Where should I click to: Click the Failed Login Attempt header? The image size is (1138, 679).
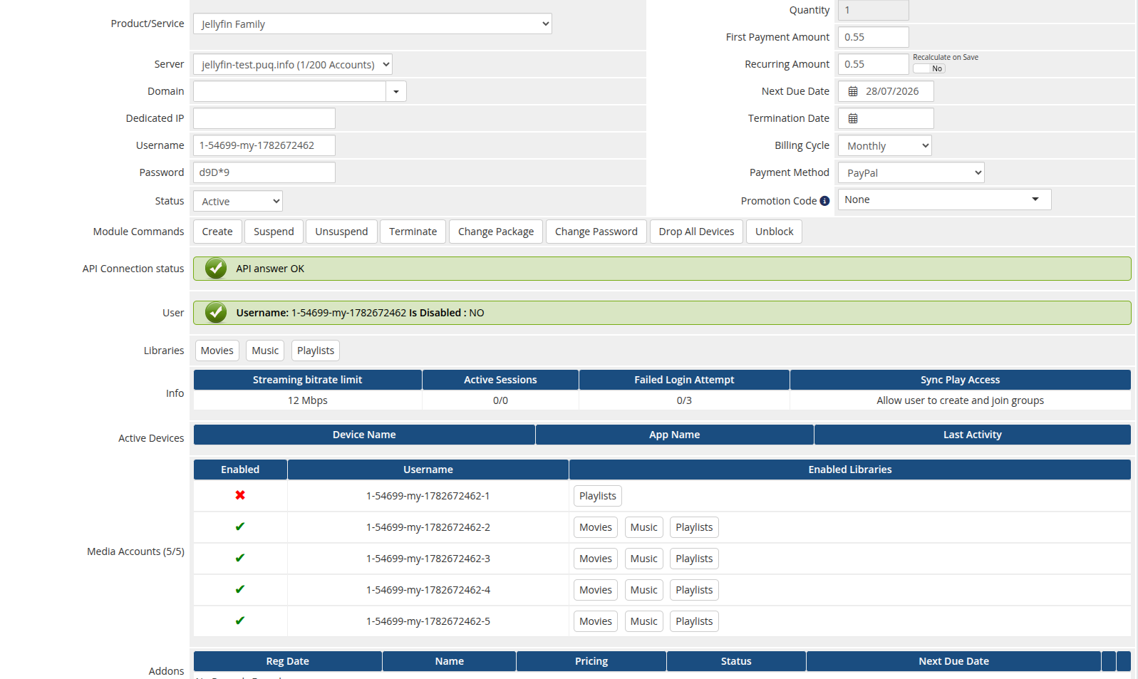[684, 380]
